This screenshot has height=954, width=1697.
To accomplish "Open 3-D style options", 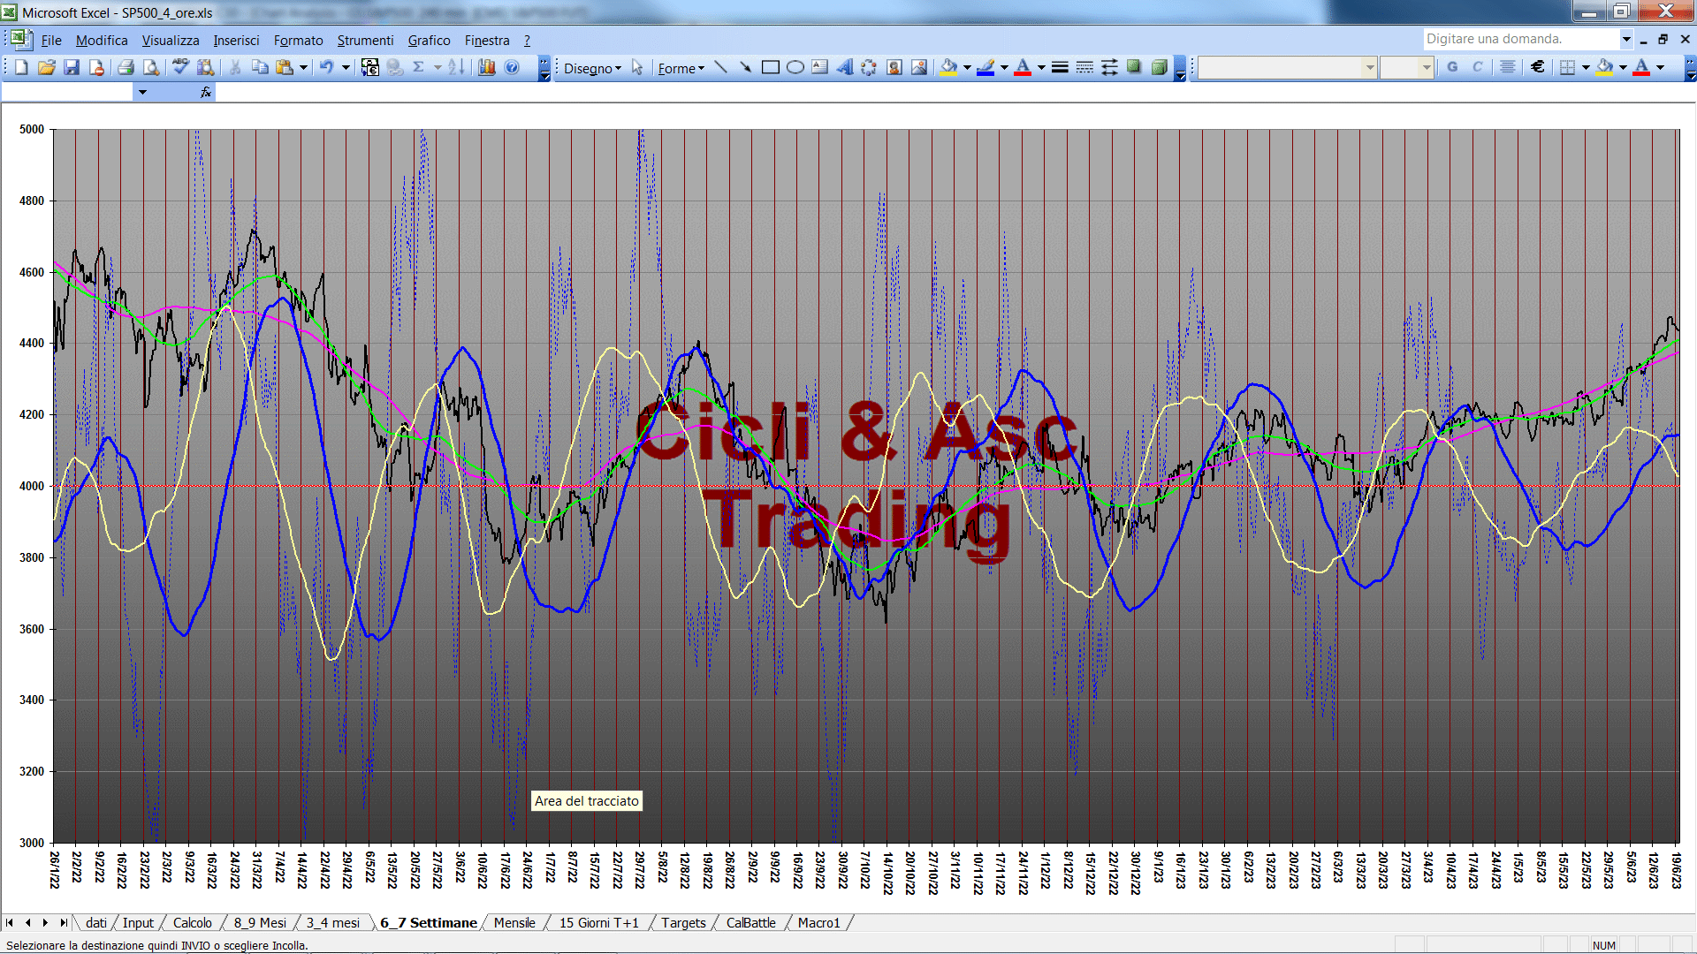I will [x=1159, y=67].
